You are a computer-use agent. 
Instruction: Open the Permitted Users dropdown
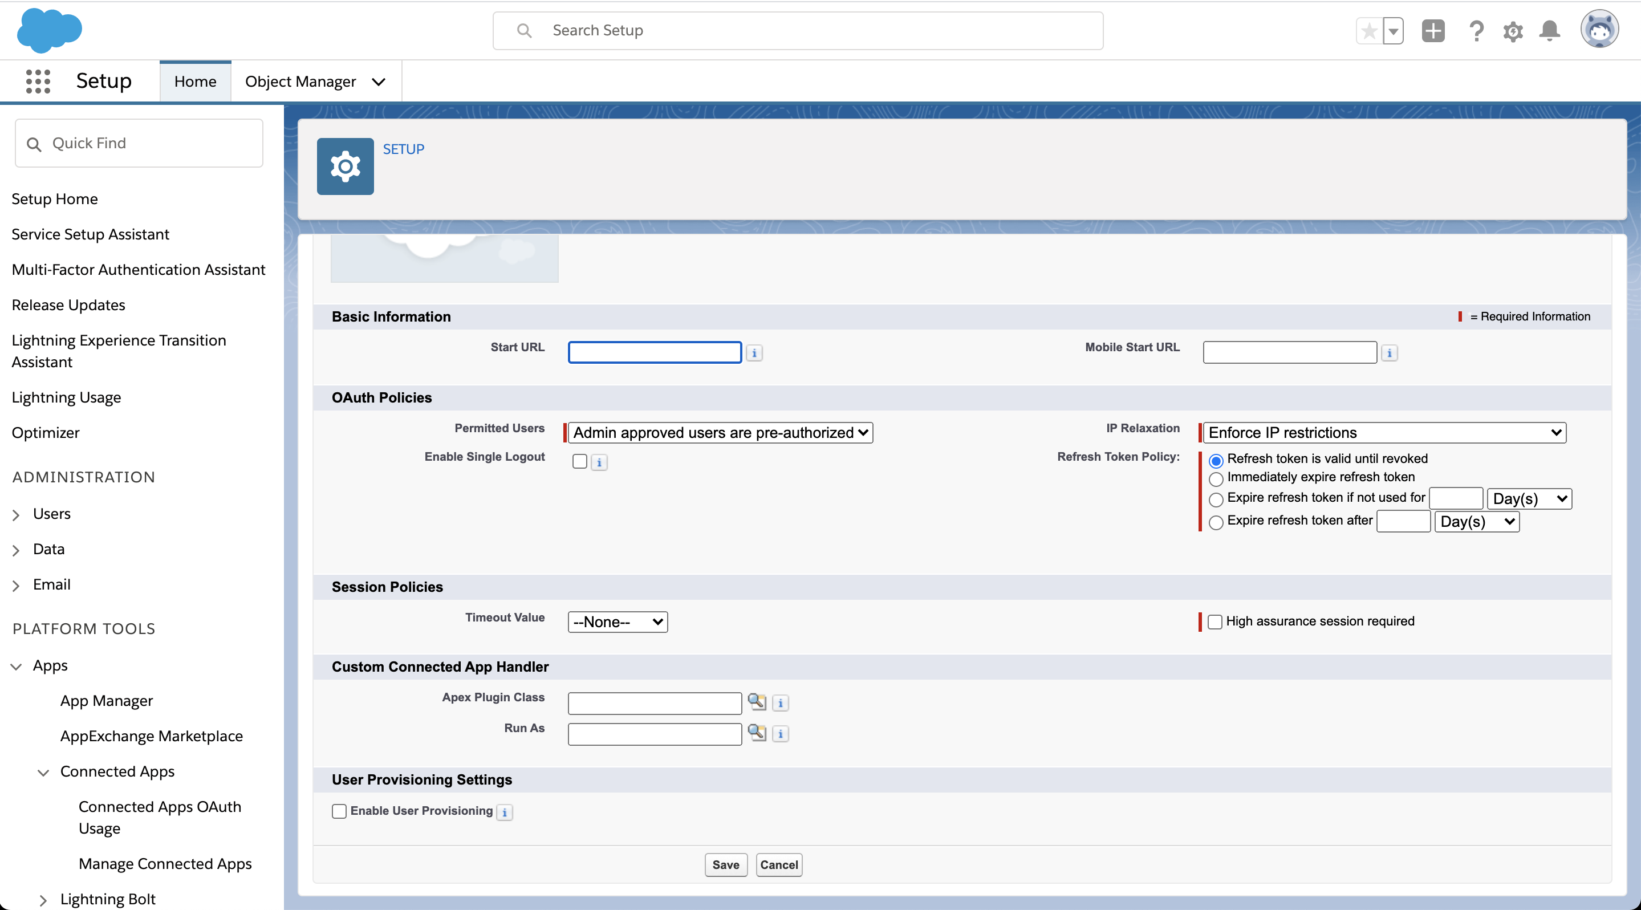click(x=721, y=433)
